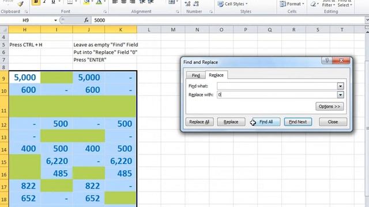
Task: Select cell J18 showing 652
Action: [89, 198]
